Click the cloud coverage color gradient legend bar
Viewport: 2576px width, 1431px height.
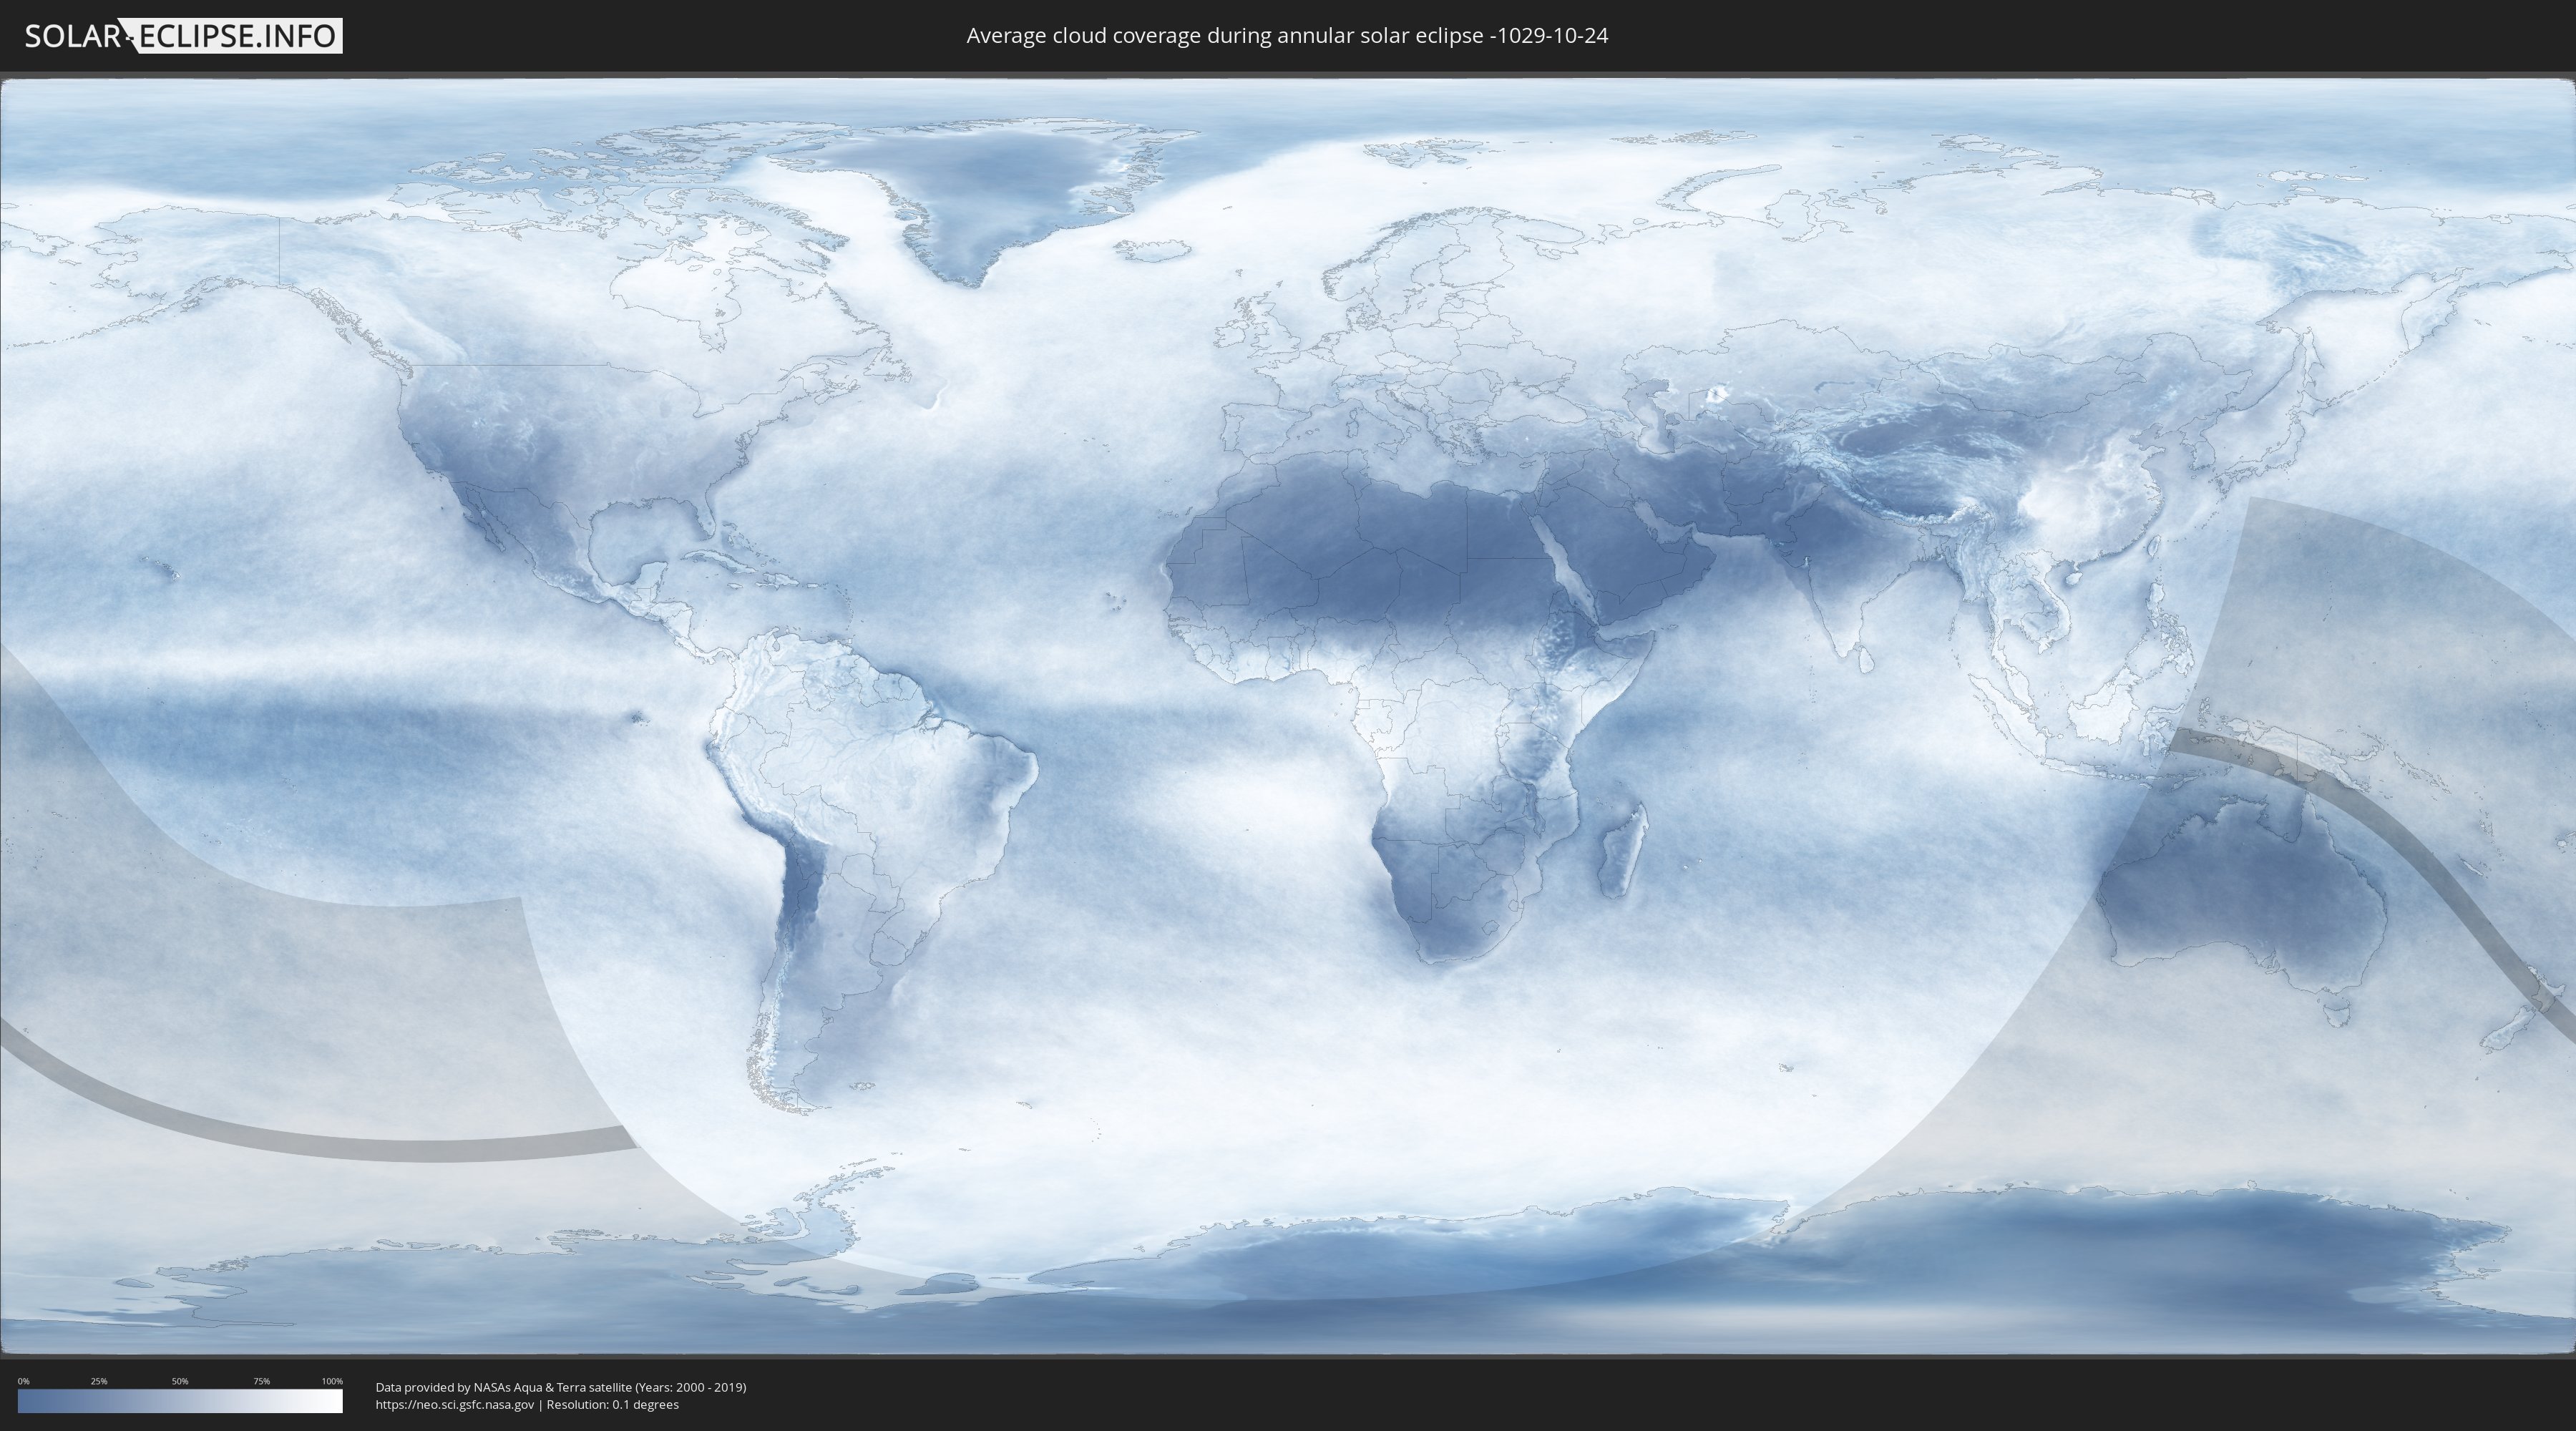[180, 1401]
